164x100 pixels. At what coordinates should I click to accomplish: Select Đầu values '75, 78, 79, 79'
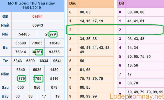[x=92, y=79]
